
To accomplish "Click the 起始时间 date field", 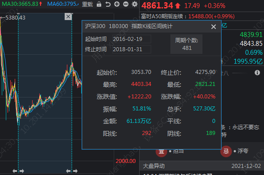I will (x=132, y=39).
